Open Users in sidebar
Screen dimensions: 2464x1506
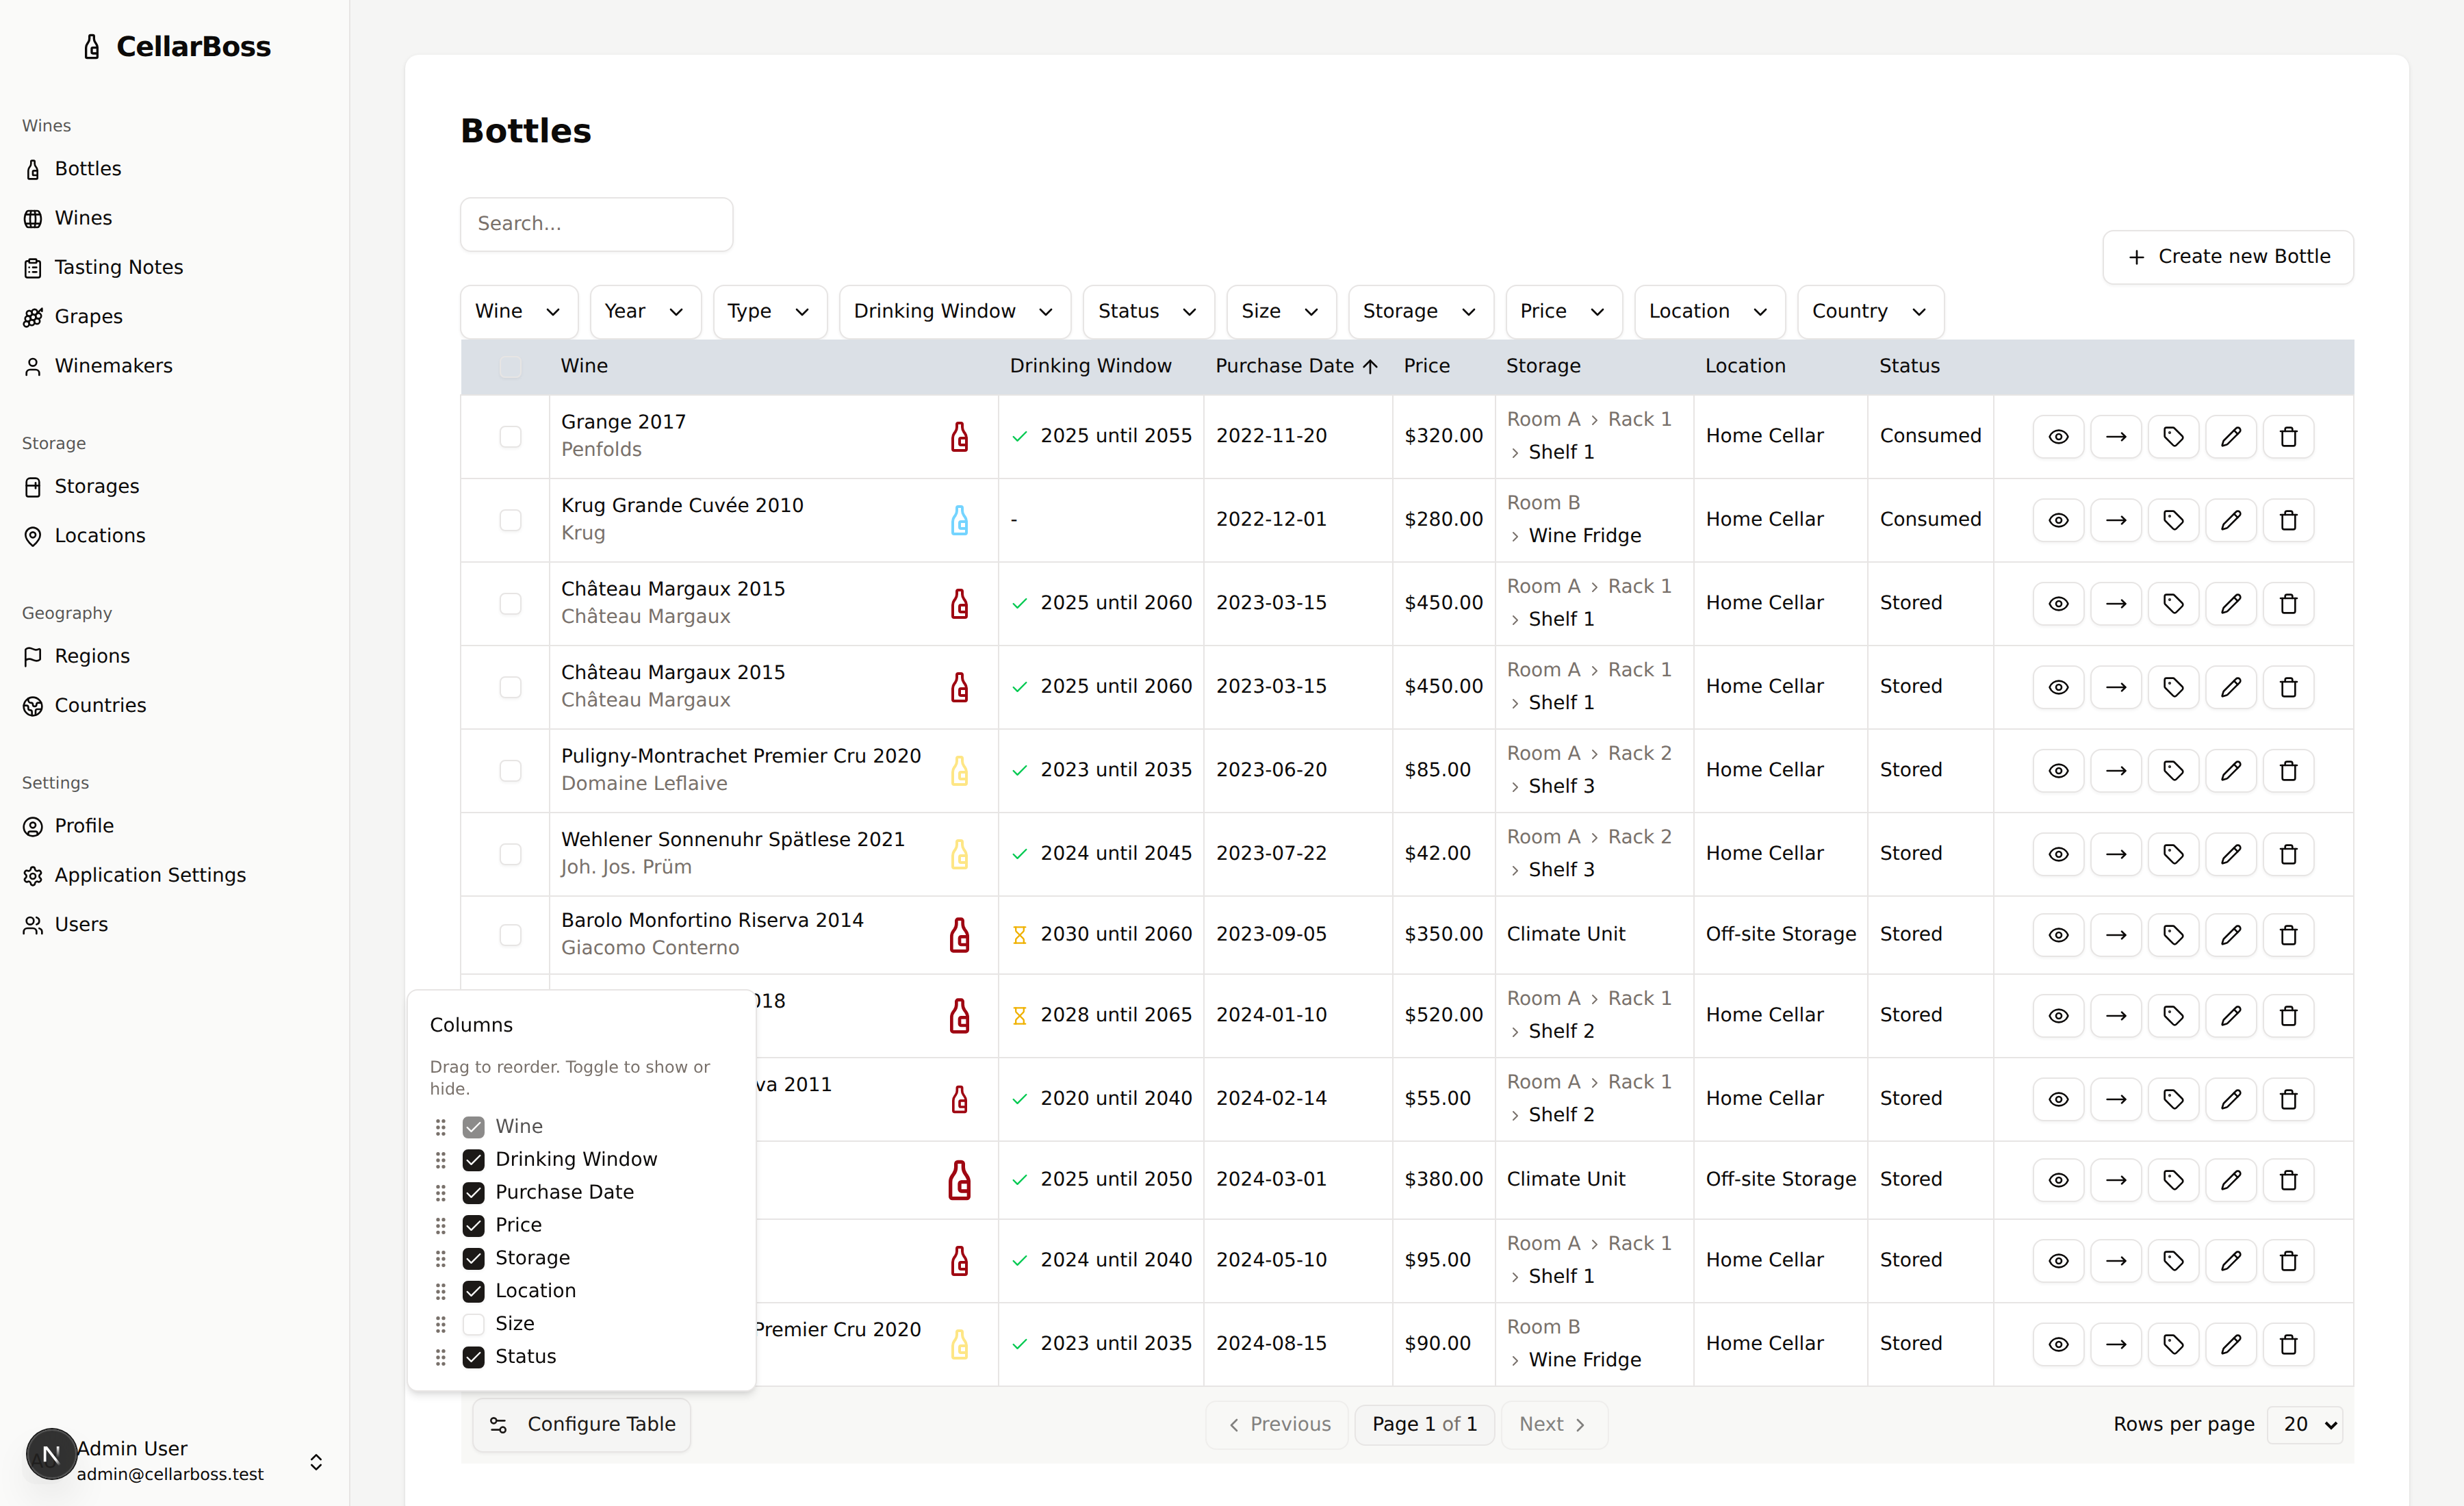[x=81, y=924]
